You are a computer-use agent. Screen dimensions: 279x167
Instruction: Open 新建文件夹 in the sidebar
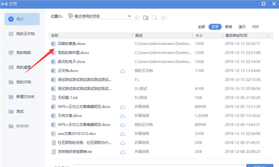point(22,97)
